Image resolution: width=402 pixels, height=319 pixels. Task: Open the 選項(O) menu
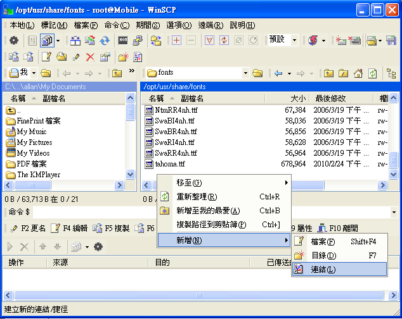click(x=179, y=25)
